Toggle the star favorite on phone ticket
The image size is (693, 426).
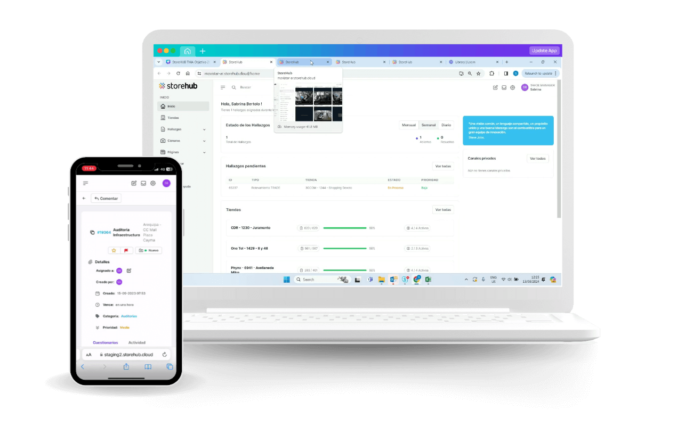pyautogui.click(x=114, y=250)
